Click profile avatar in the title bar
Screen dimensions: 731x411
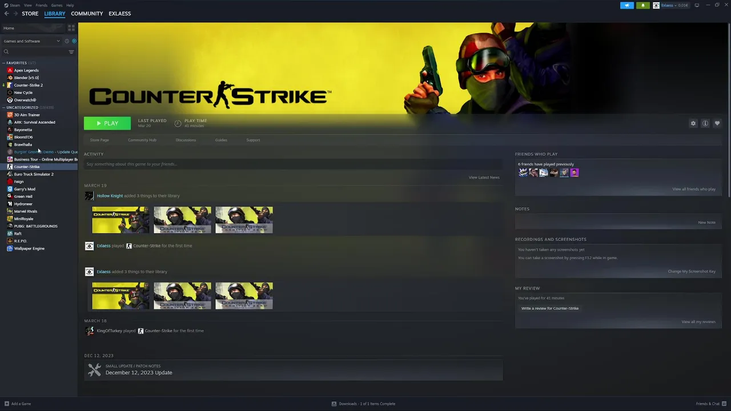(656, 5)
